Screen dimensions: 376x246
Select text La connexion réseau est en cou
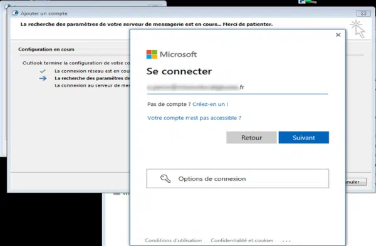point(92,71)
